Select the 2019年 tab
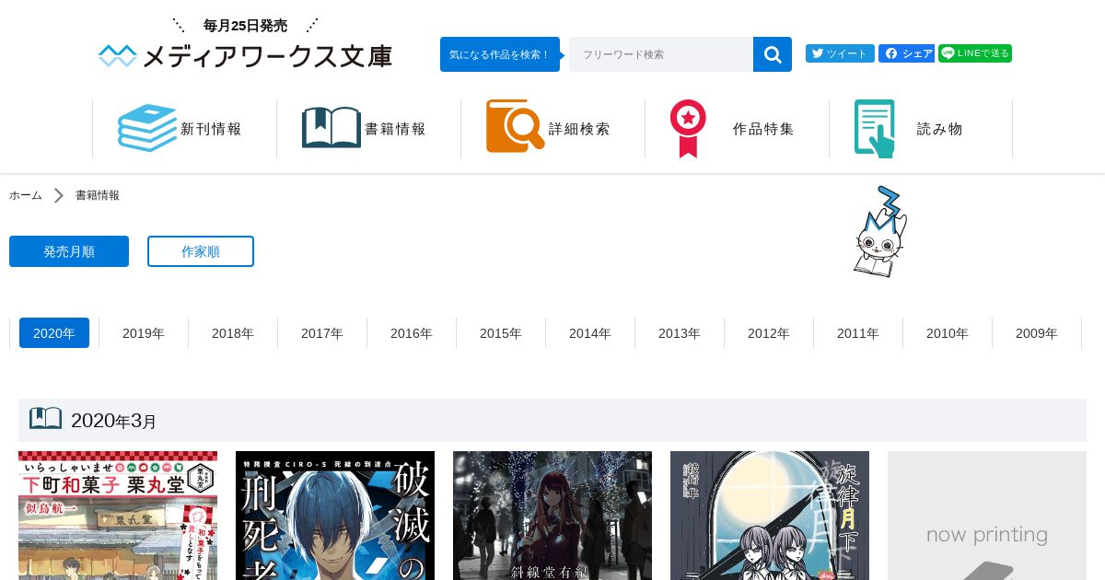Screen dimensions: 1105x580 144,333
